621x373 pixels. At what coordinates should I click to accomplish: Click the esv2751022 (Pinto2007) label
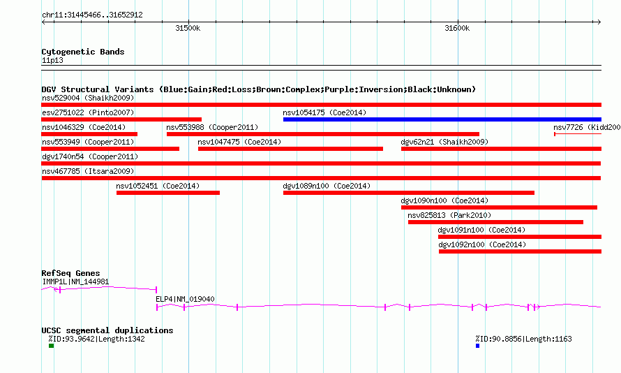pos(88,112)
